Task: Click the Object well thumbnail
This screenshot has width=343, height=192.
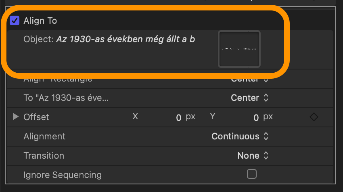Action: point(239,49)
